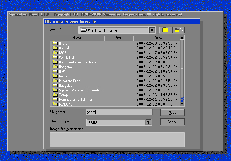This screenshot has width=231, height=161.
Task: Click the file list scroll up arrow
Action: click(x=182, y=38)
